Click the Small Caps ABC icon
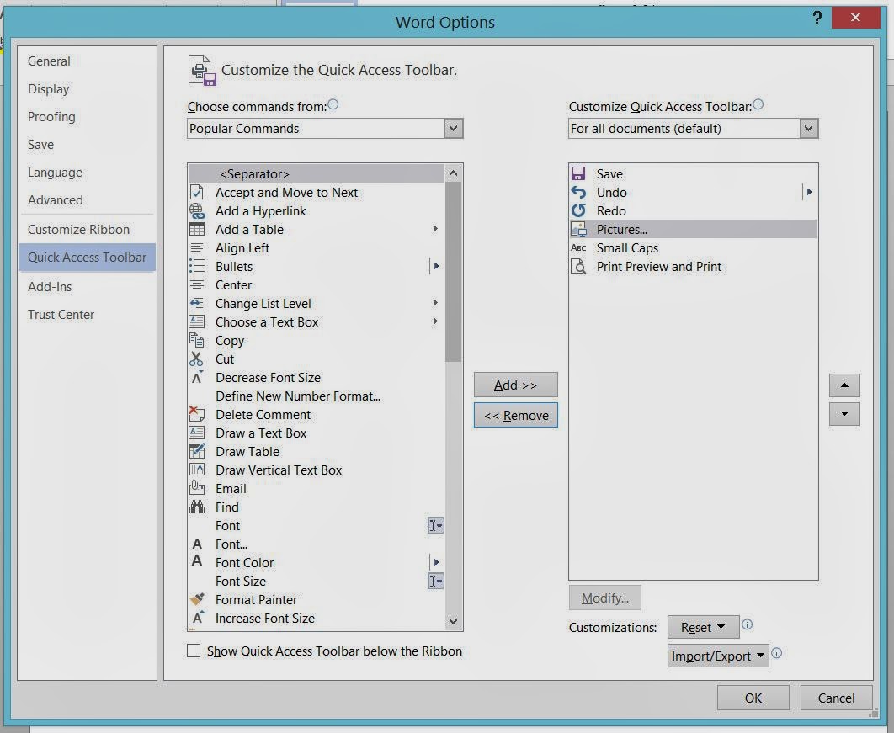The height and width of the screenshot is (733, 894). [x=578, y=247]
